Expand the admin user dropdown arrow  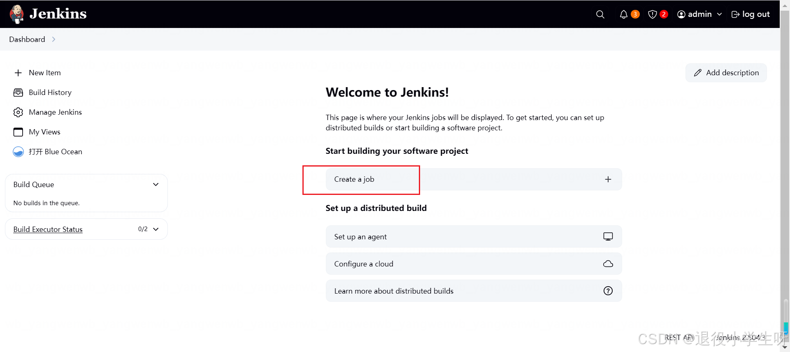(719, 14)
